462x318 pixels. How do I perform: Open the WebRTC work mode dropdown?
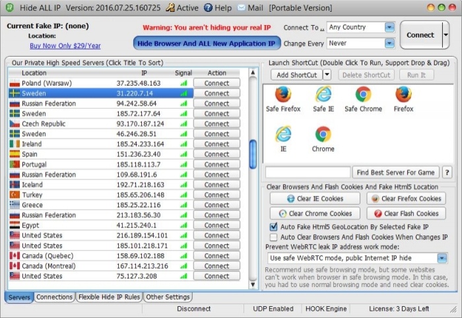(442, 259)
